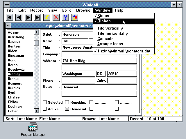
Task: Open WinMail system control menu box
Action: (7, 5)
